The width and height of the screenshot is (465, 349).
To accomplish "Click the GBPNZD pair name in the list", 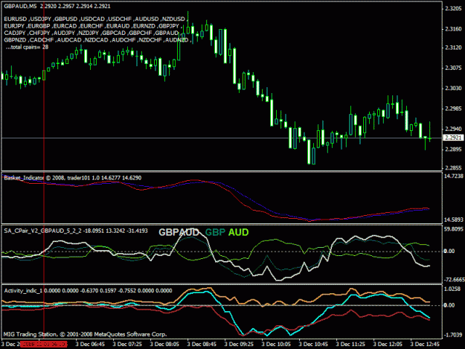I will pyautogui.click(x=15, y=39).
